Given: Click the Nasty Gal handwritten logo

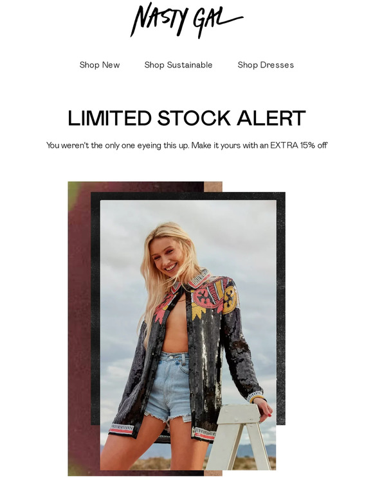Looking at the screenshot, I should click(186, 20).
